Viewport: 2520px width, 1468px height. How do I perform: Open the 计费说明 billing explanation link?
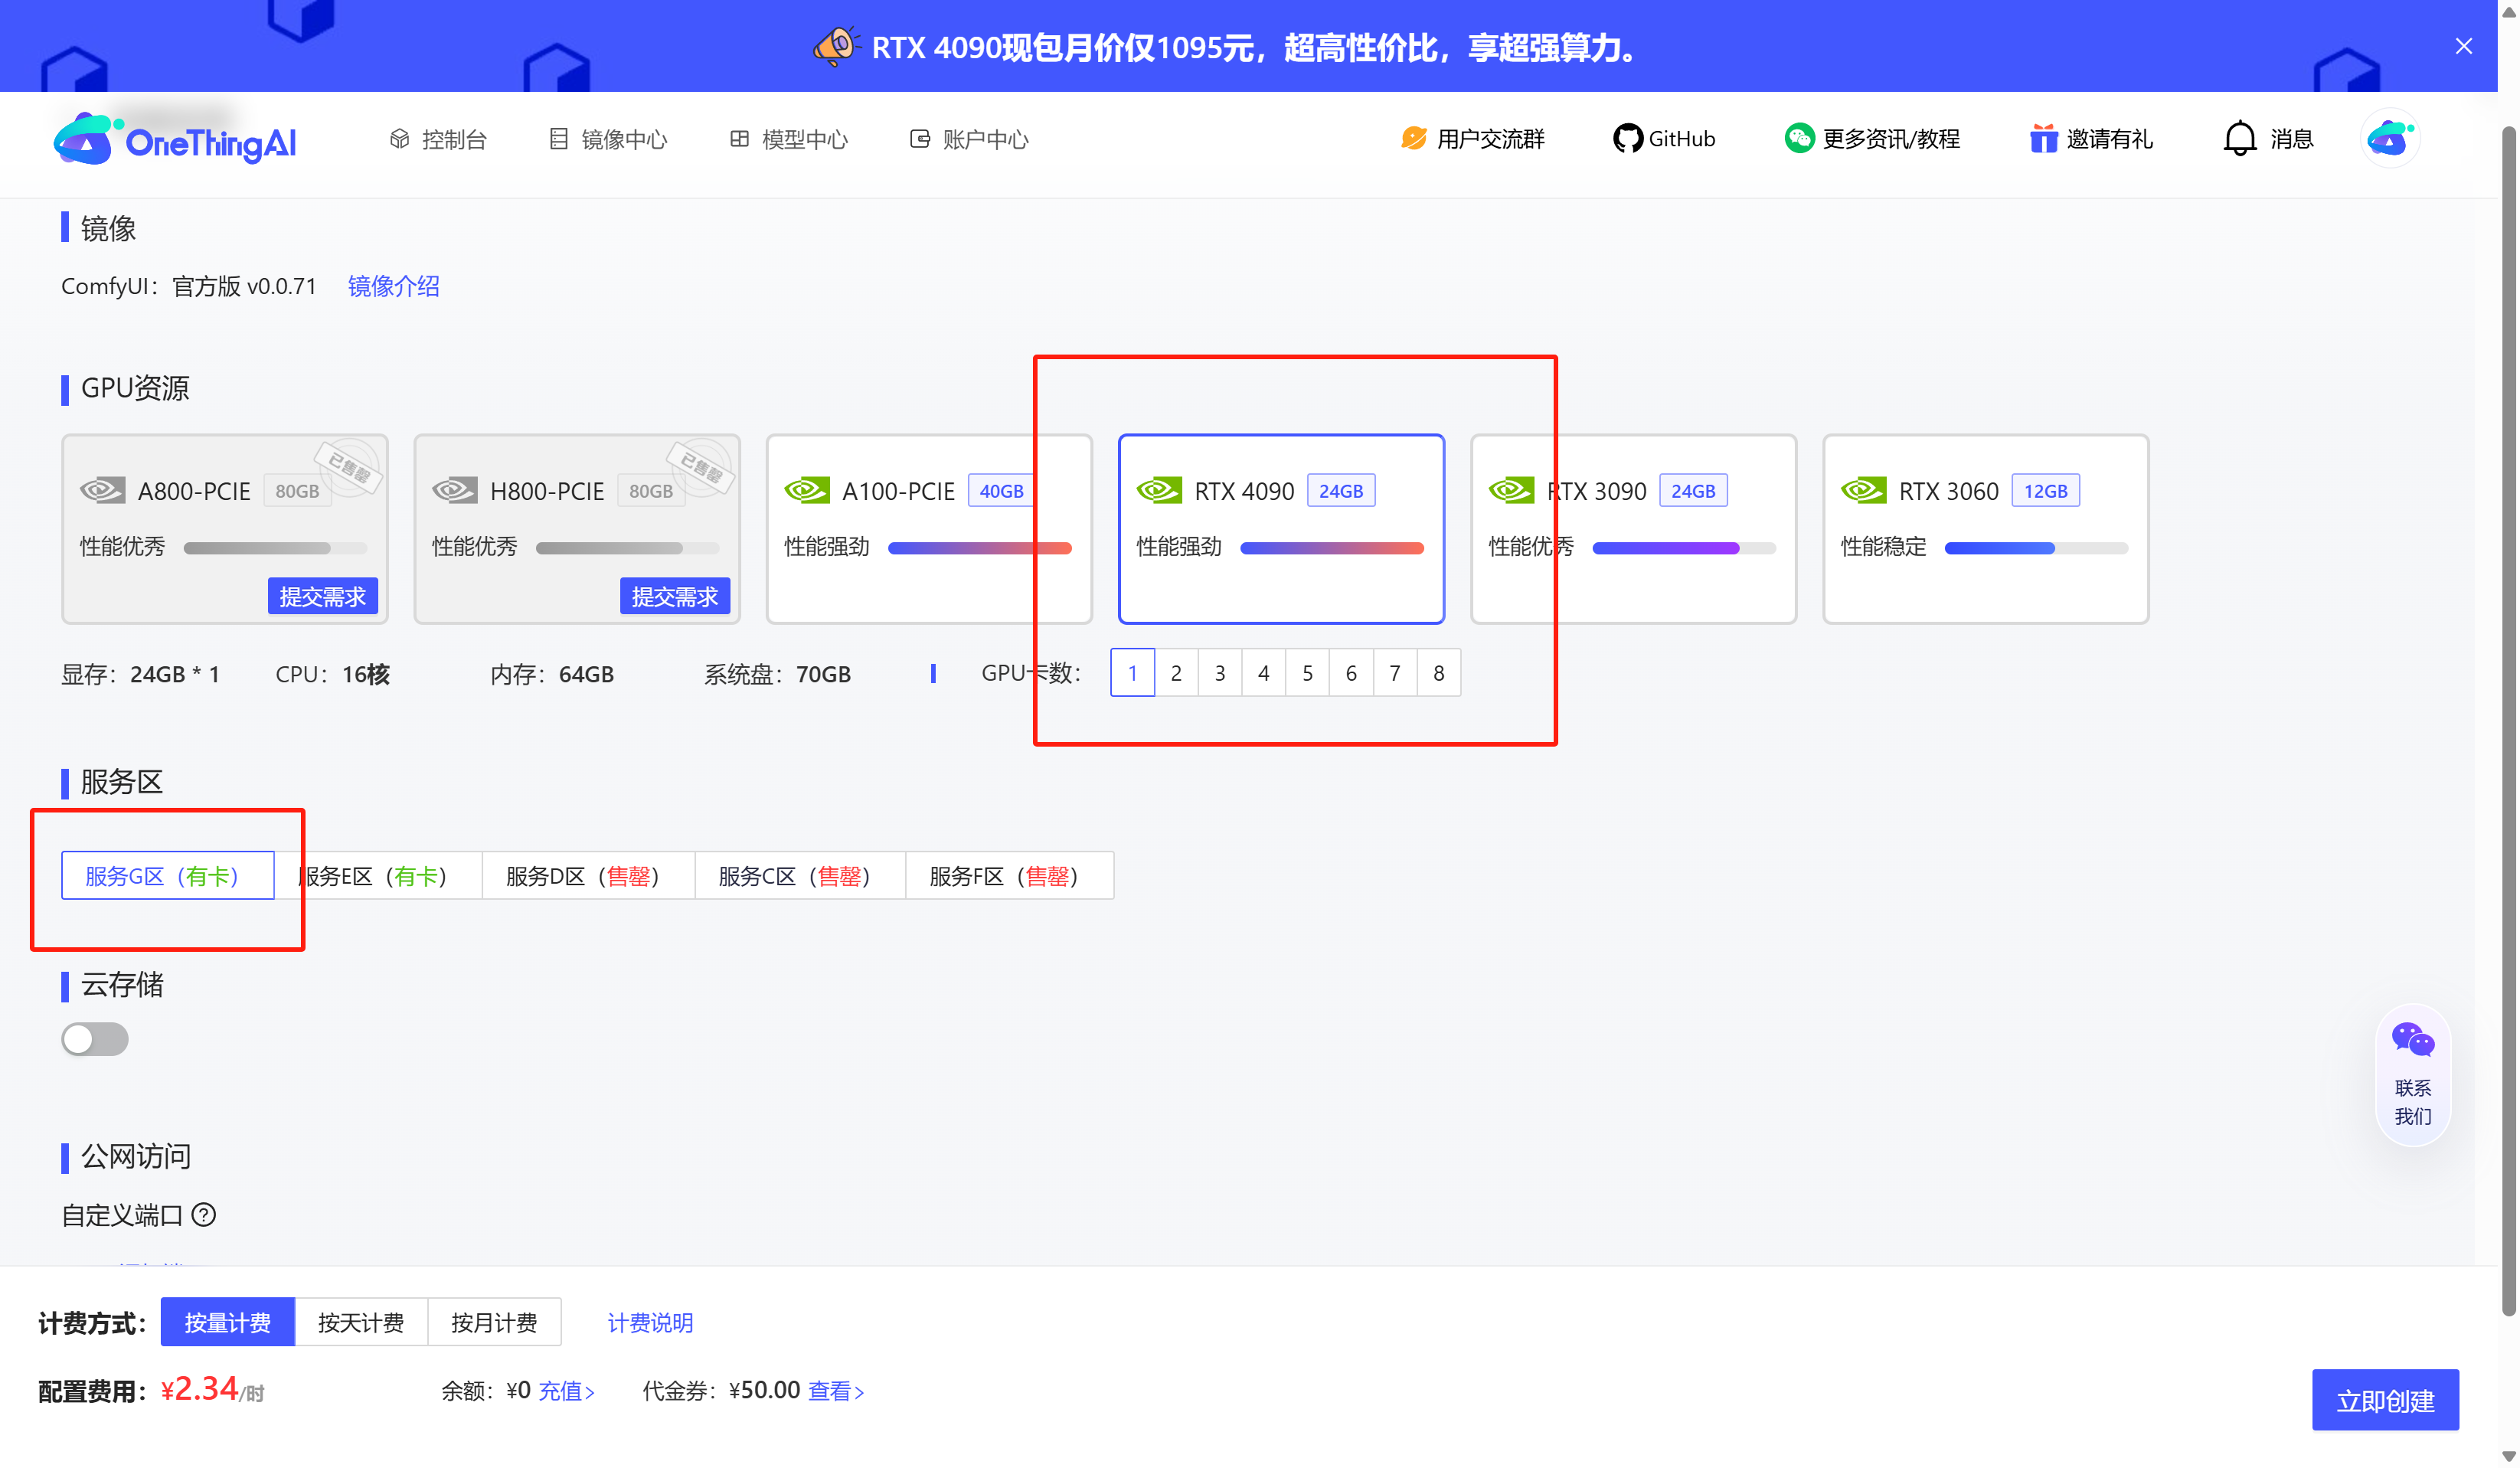click(650, 1322)
